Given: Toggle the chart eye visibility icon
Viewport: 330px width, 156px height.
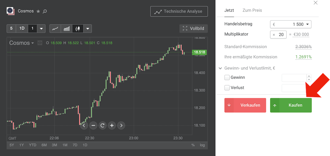Looking at the screenshot, I should [x=40, y=43].
